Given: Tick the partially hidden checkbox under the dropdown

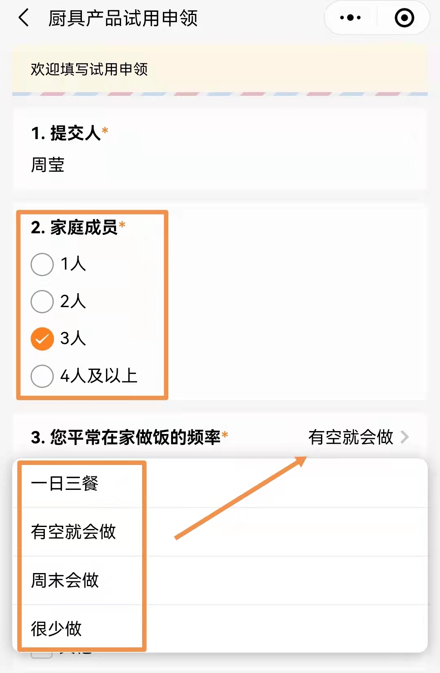Looking at the screenshot, I should pyautogui.click(x=42, y=655).
